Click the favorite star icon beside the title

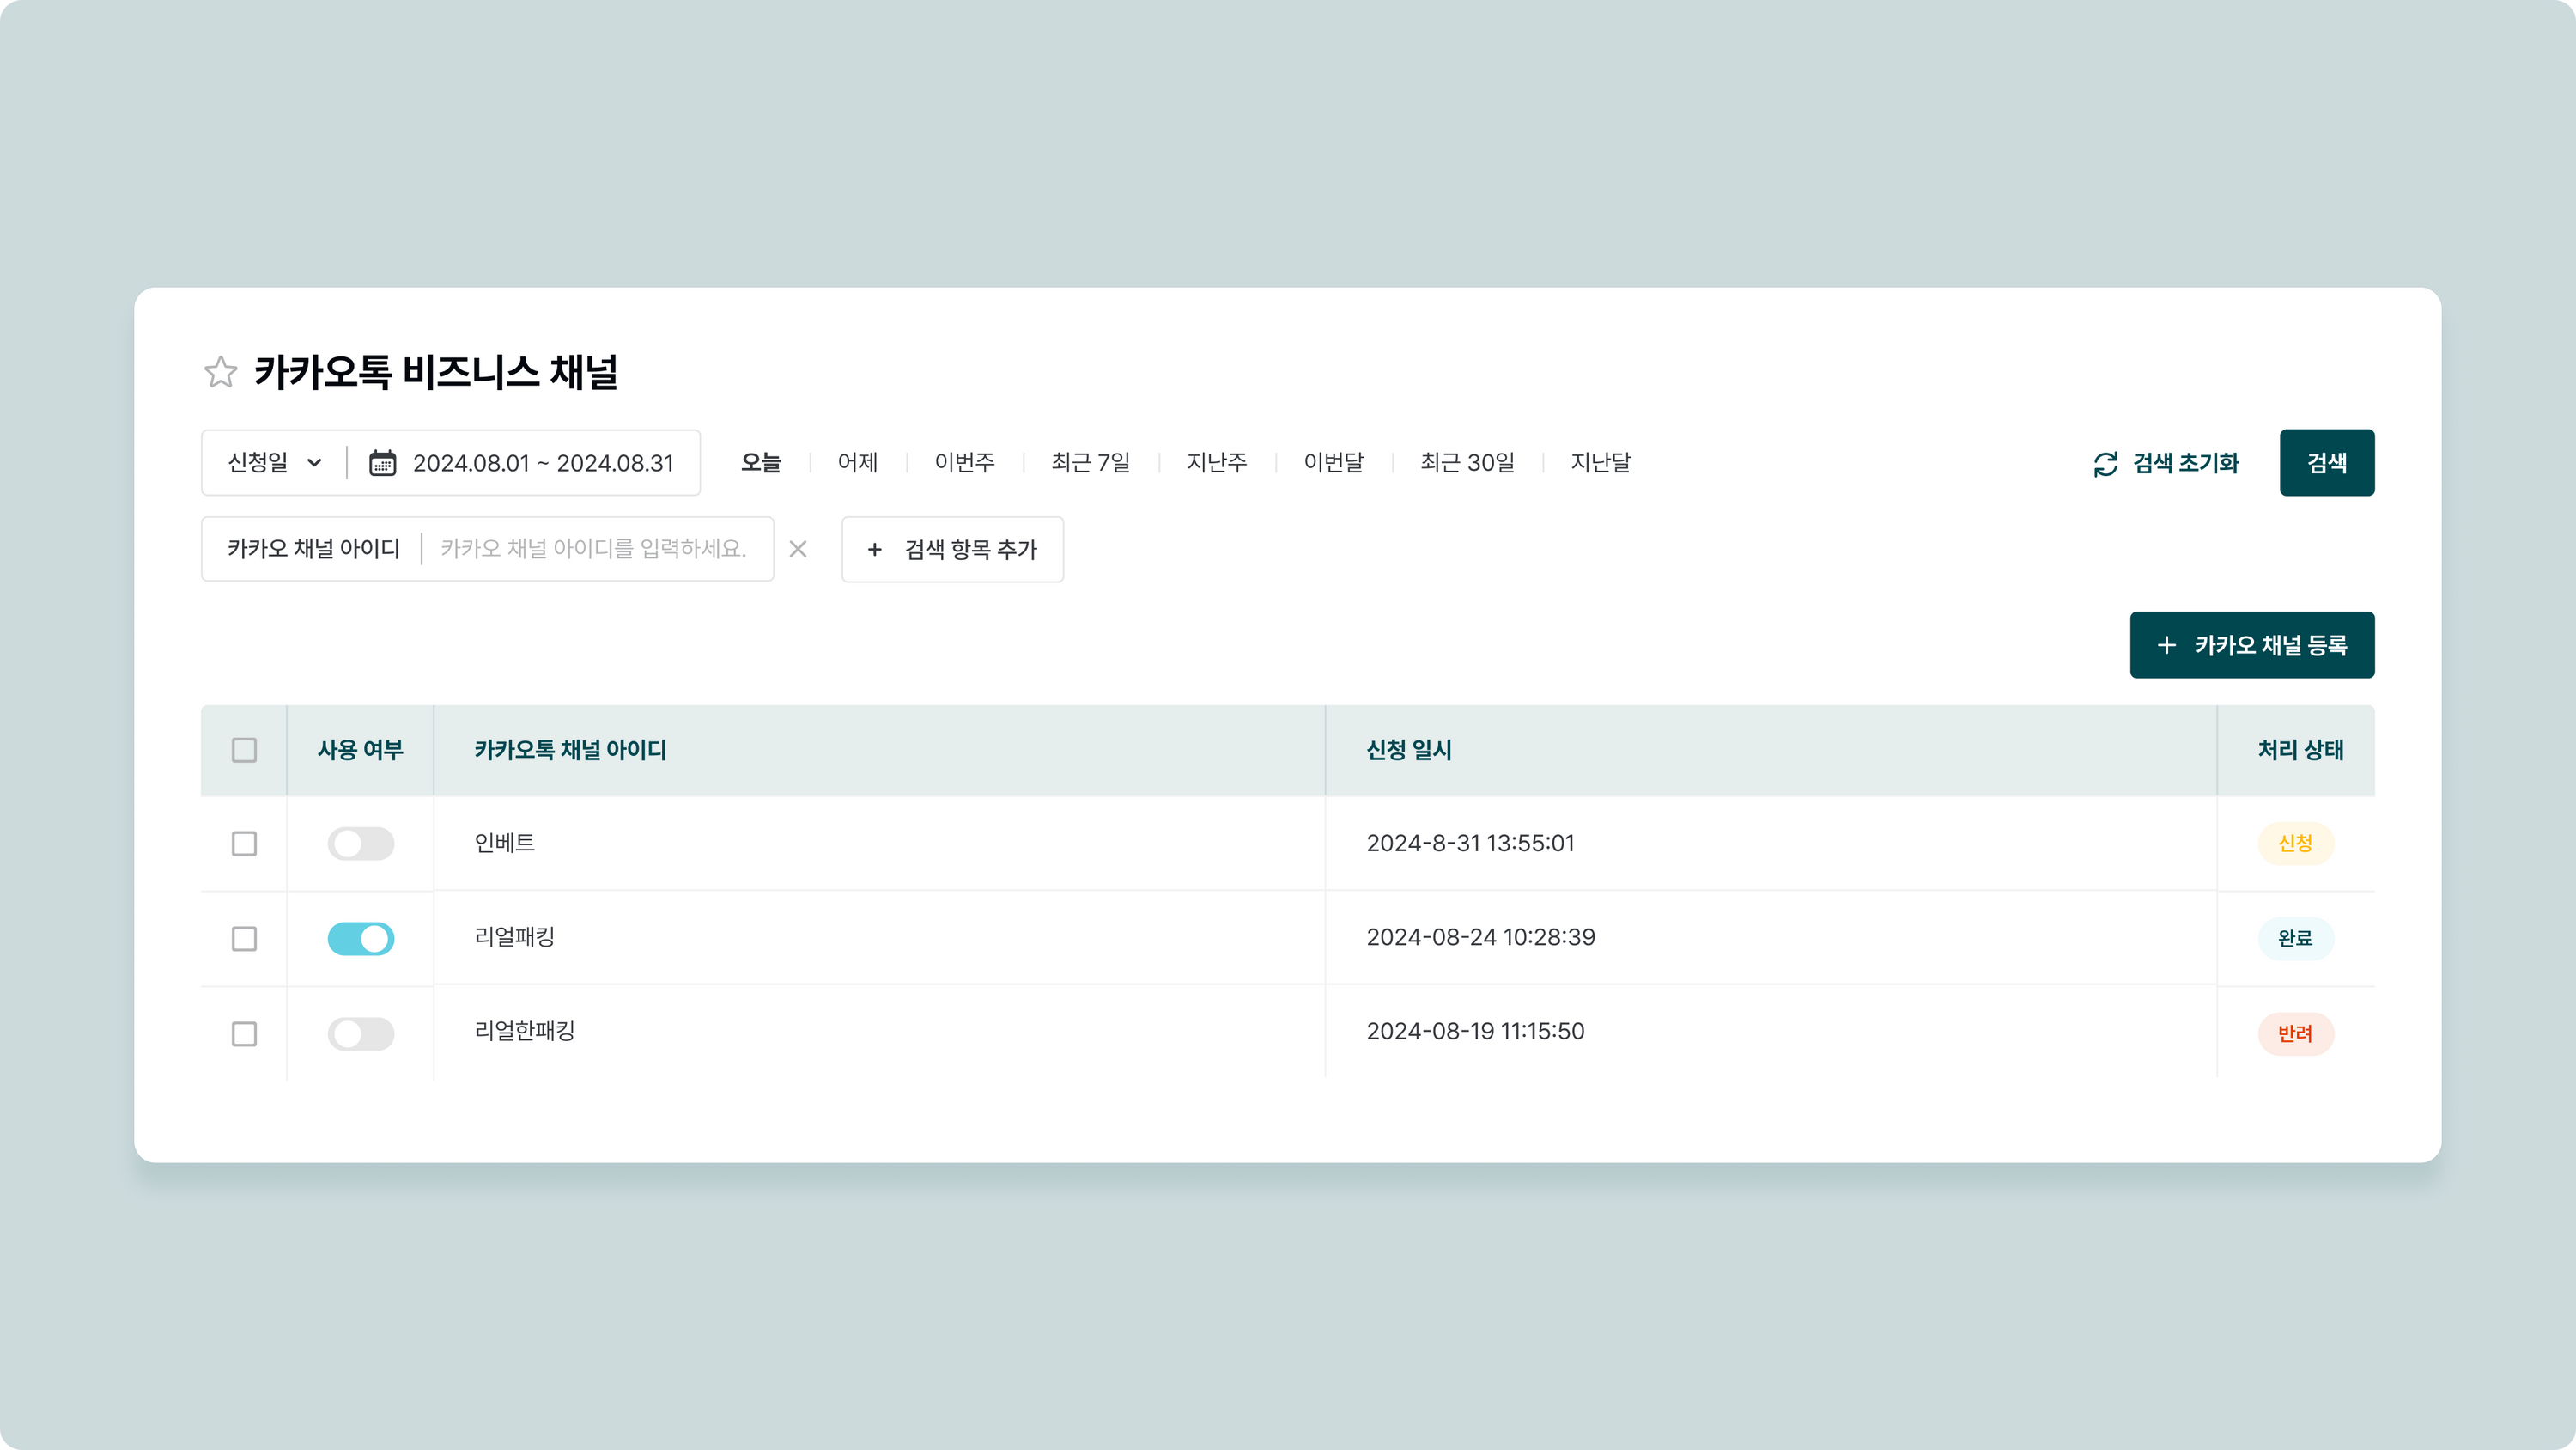220,372
